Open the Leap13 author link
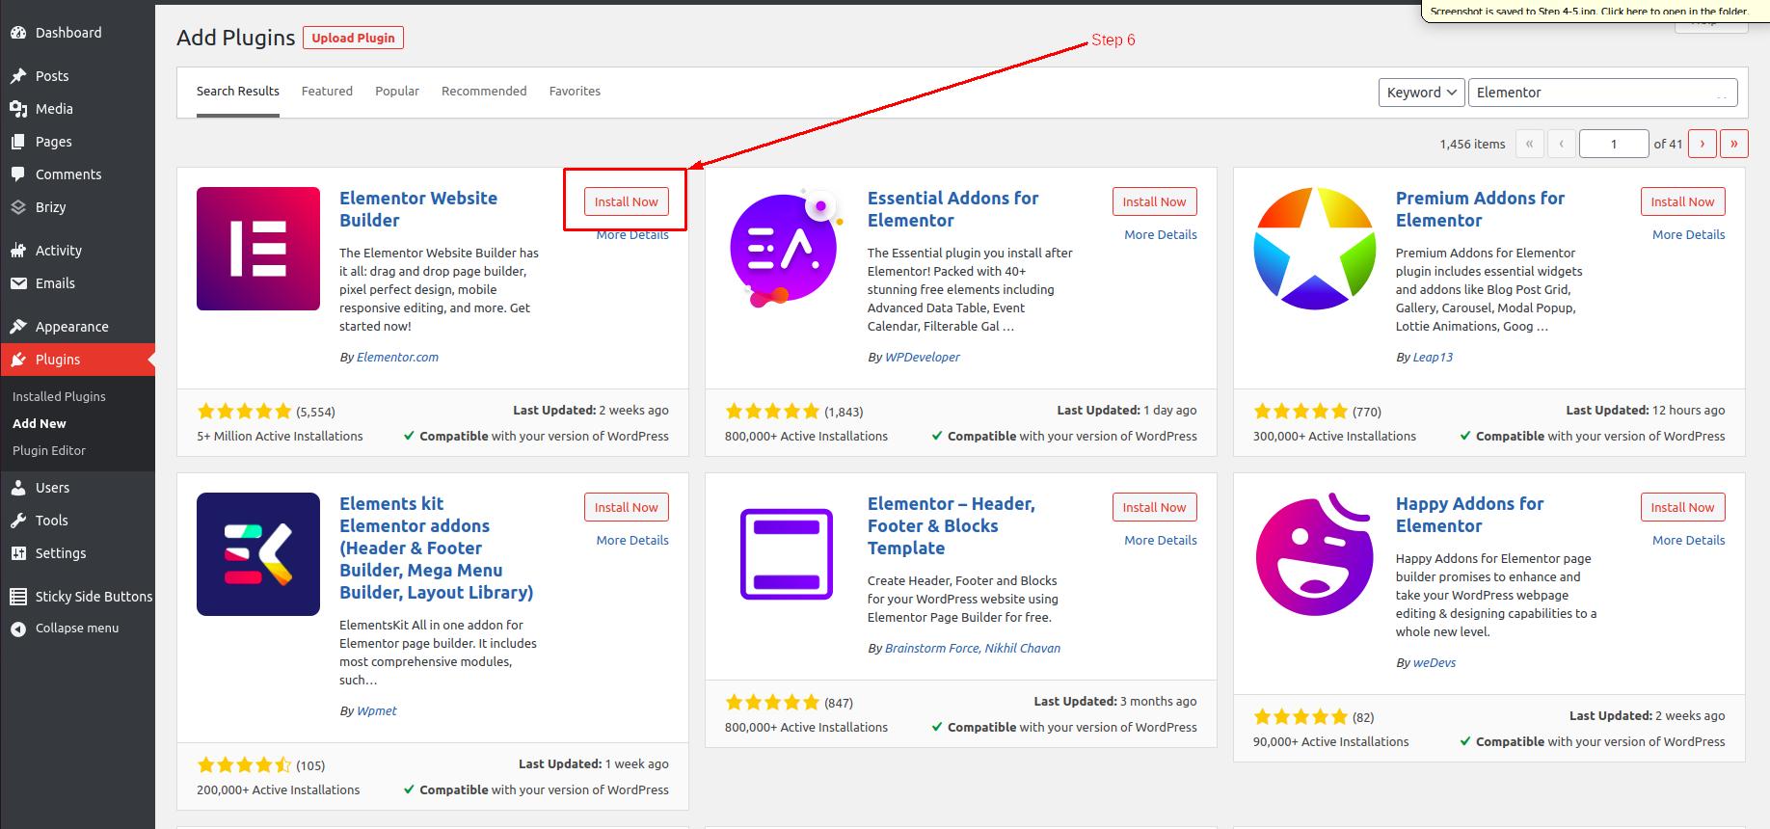The image size is (1770, 829). click(x=1433, y=357)
